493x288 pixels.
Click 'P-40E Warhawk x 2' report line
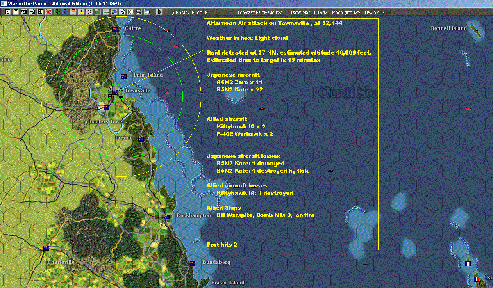click(245, 134)
